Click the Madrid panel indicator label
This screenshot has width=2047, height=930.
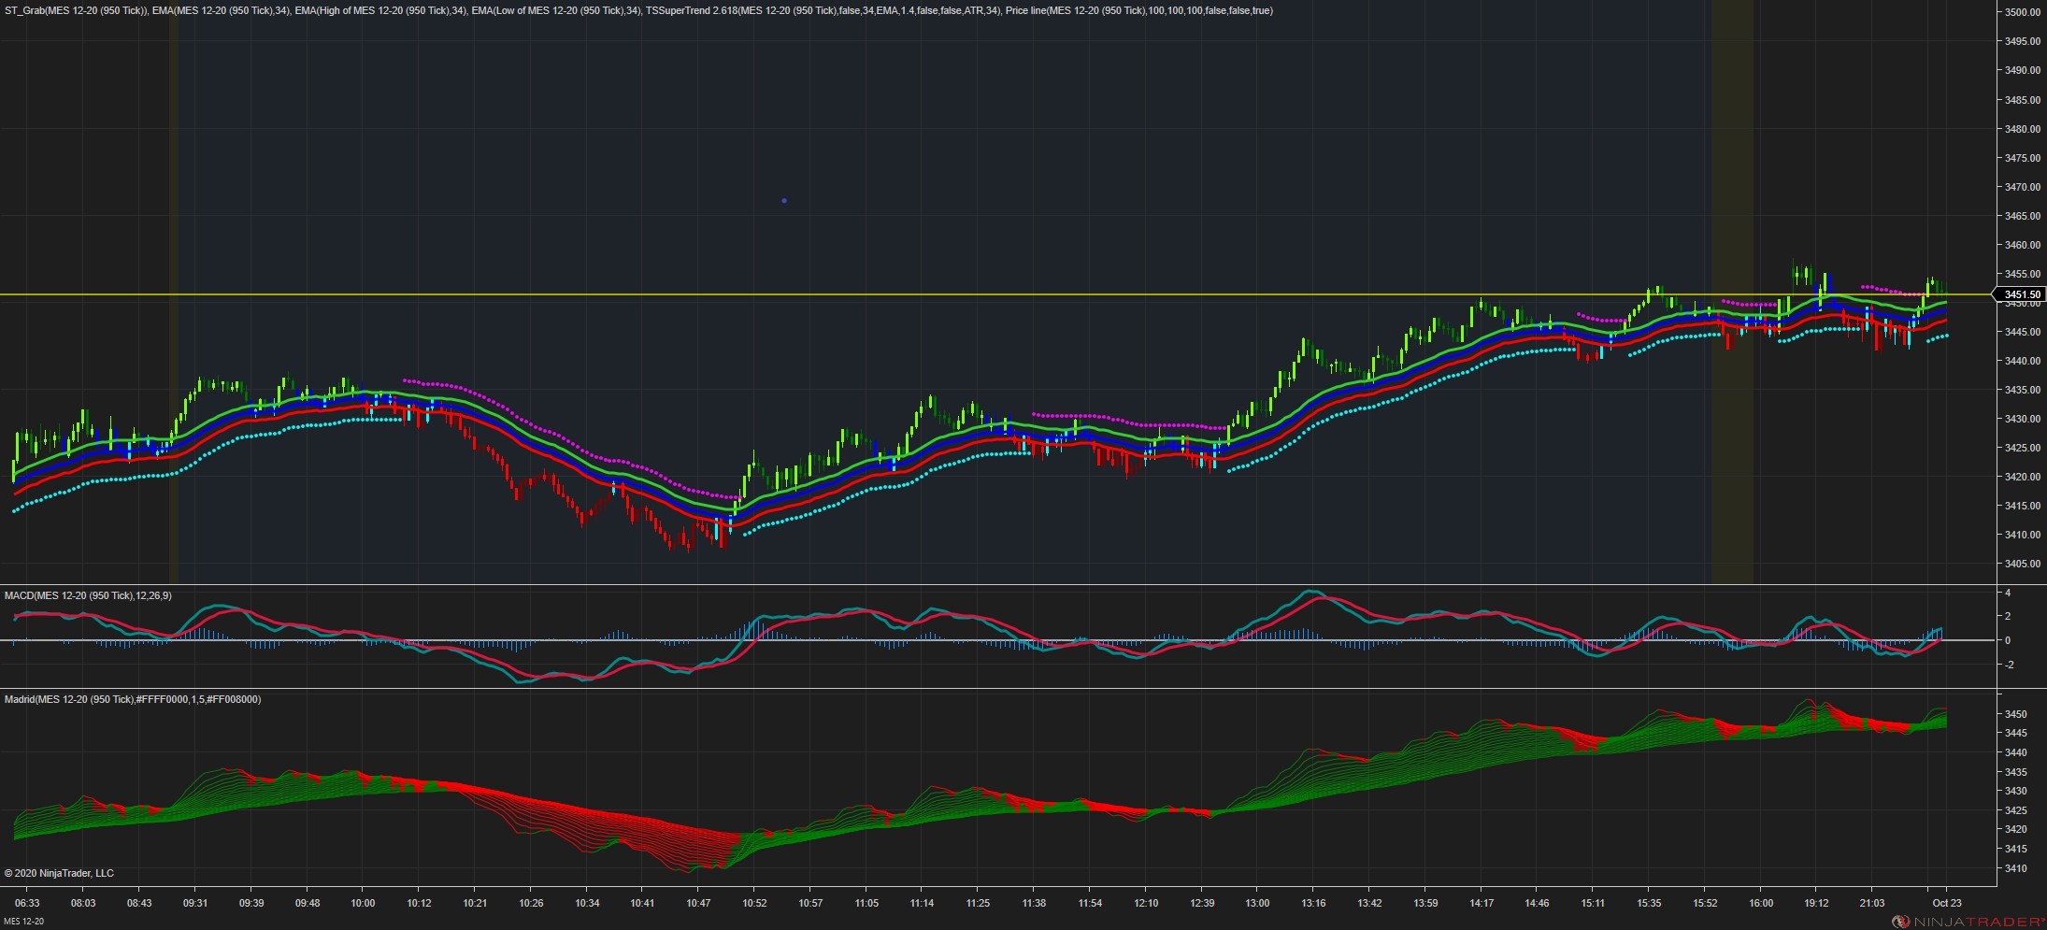pos(133,699)
